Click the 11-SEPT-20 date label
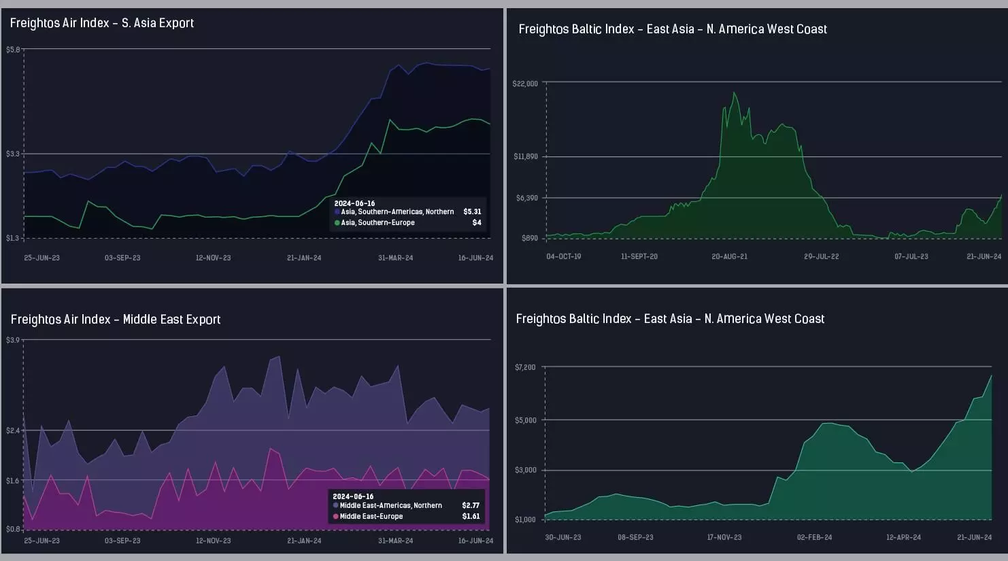Screen dimensions: 1008x561 tap(639, 257)
